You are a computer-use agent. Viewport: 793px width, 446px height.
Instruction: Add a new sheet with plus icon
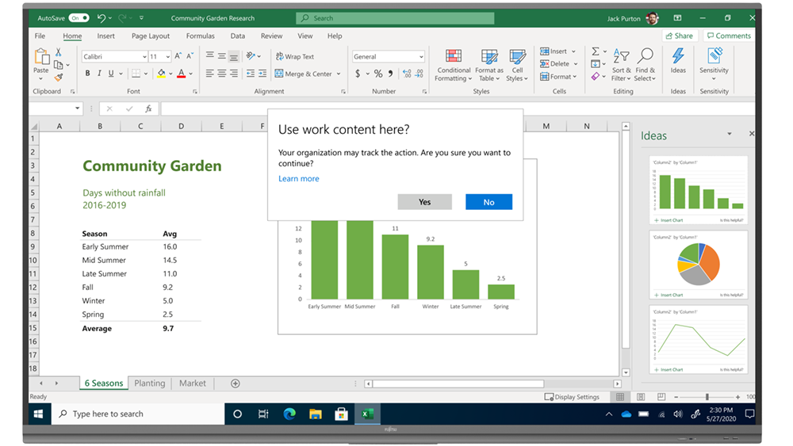coord(236,383)
